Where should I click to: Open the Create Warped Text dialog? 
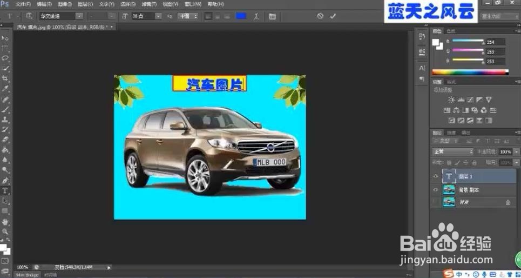[x=256, y=16]
